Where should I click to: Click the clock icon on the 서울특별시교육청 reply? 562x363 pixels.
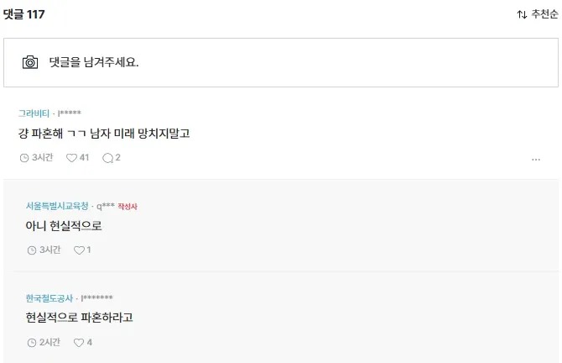tap(32, 250)
